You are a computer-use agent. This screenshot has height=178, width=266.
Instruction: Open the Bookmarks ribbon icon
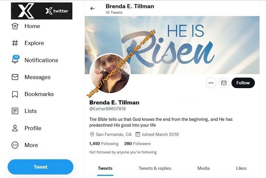[15, 94]
